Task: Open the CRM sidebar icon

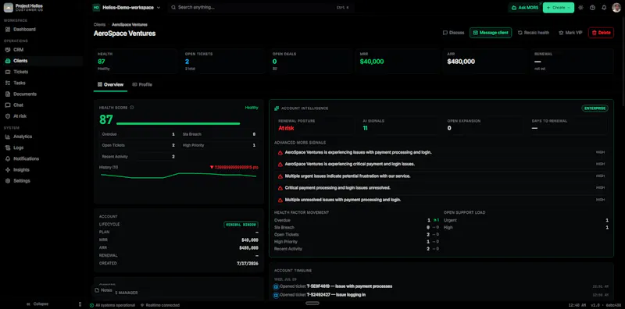Action: click(8, 50)
